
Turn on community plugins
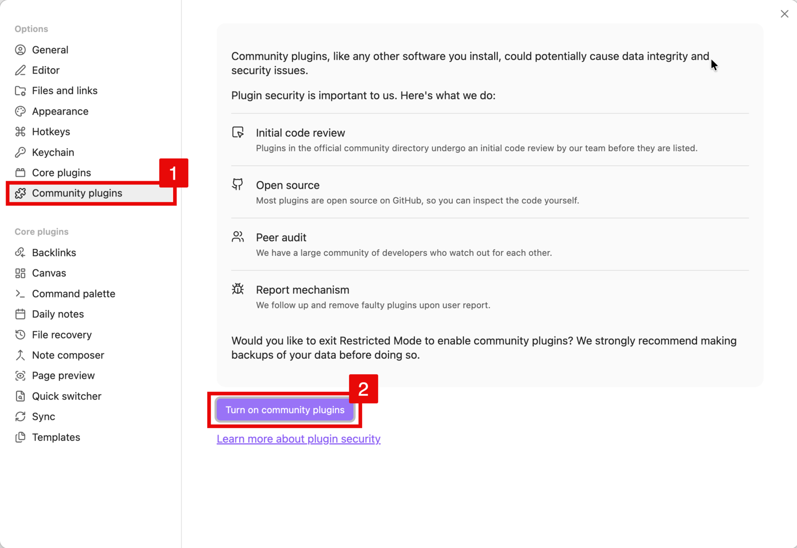pyautogui.click(x=285, y=410)
